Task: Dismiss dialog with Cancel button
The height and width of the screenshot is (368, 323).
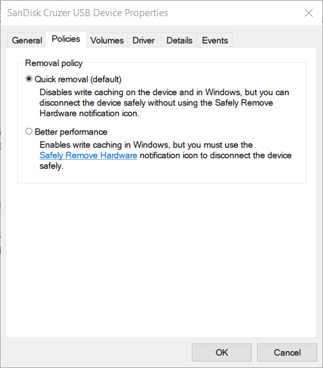Action: tap(287, 352)
